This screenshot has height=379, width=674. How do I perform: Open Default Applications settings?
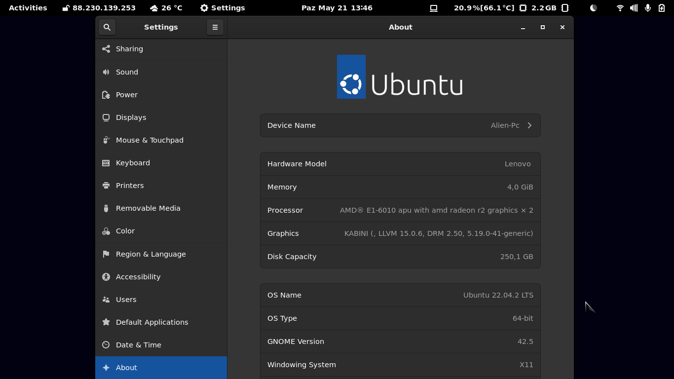coord(161,322)
